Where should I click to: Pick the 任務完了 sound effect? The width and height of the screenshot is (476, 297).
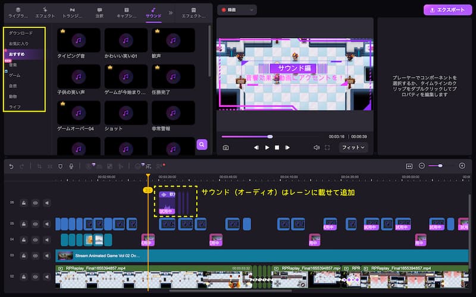click(x=173, y=77)
